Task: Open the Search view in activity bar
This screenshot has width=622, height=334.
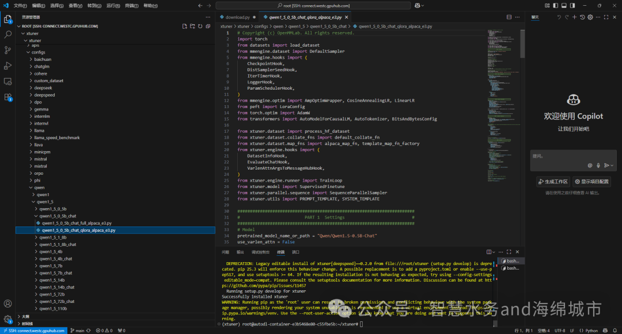Action: [7, 35]
